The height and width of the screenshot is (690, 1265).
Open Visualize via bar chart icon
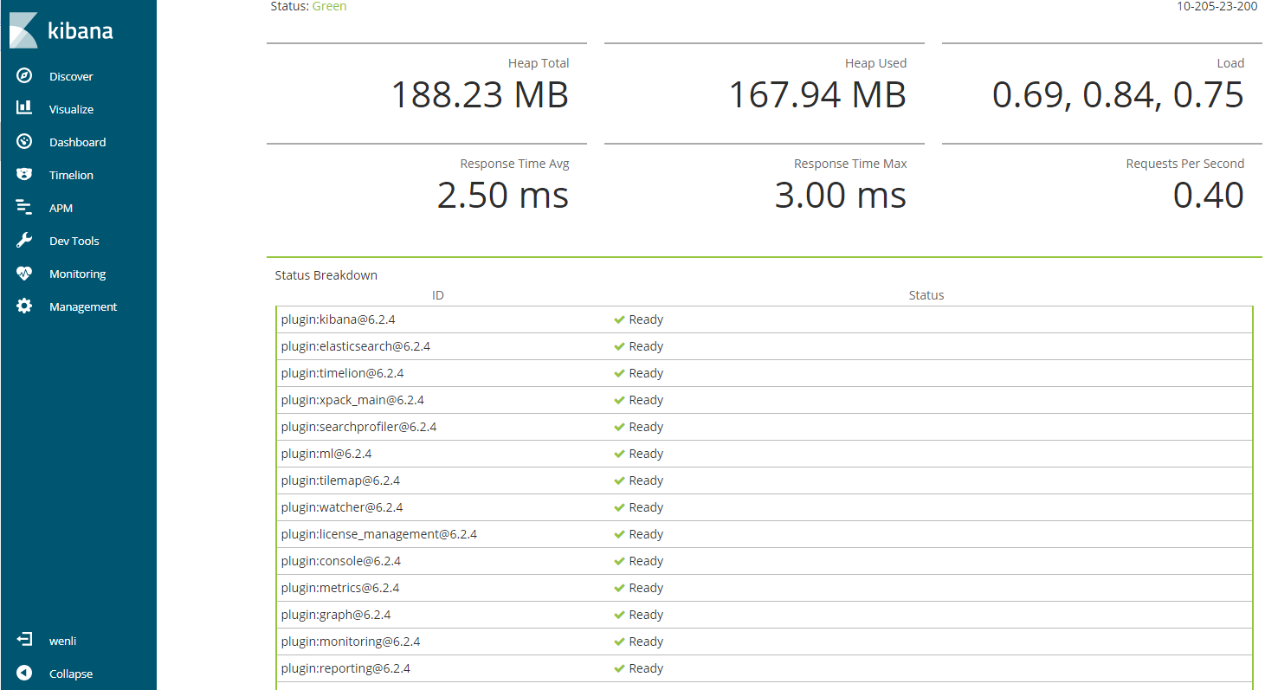[24, 108]
